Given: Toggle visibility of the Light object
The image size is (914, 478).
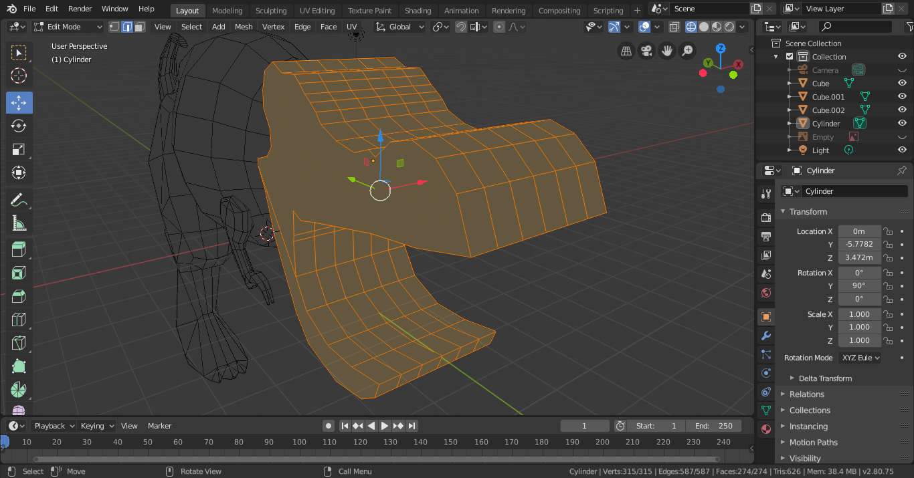Looking at the screenshot, I should point(901,150).
